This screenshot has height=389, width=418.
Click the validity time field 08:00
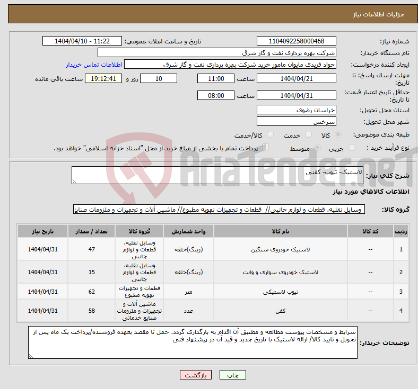[216, 95]
